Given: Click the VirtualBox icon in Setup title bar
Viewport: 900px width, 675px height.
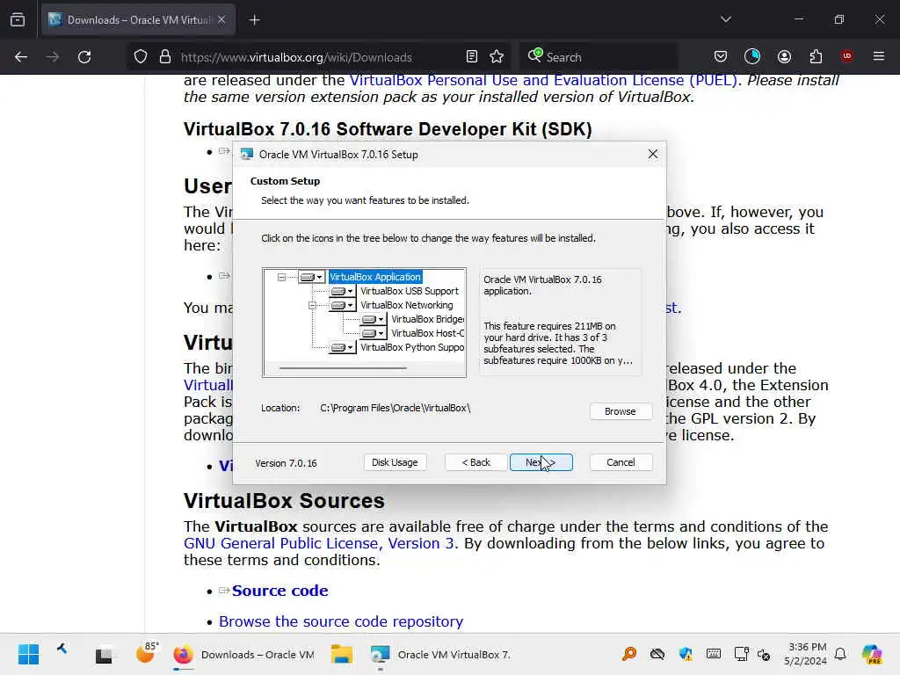Looking at the screenshot, I should (x=247, y=154).
